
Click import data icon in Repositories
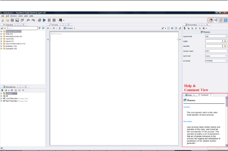pos(6,90)
